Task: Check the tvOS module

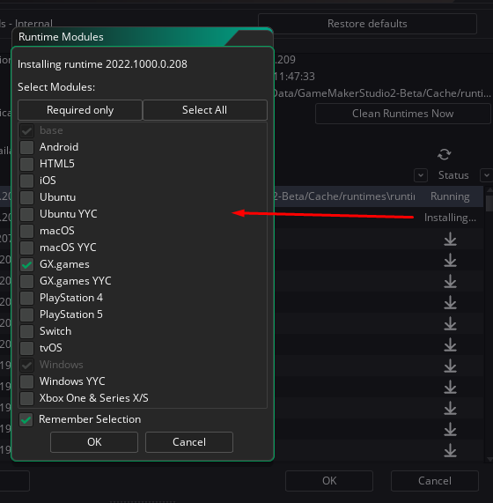Action: (27, 348)
